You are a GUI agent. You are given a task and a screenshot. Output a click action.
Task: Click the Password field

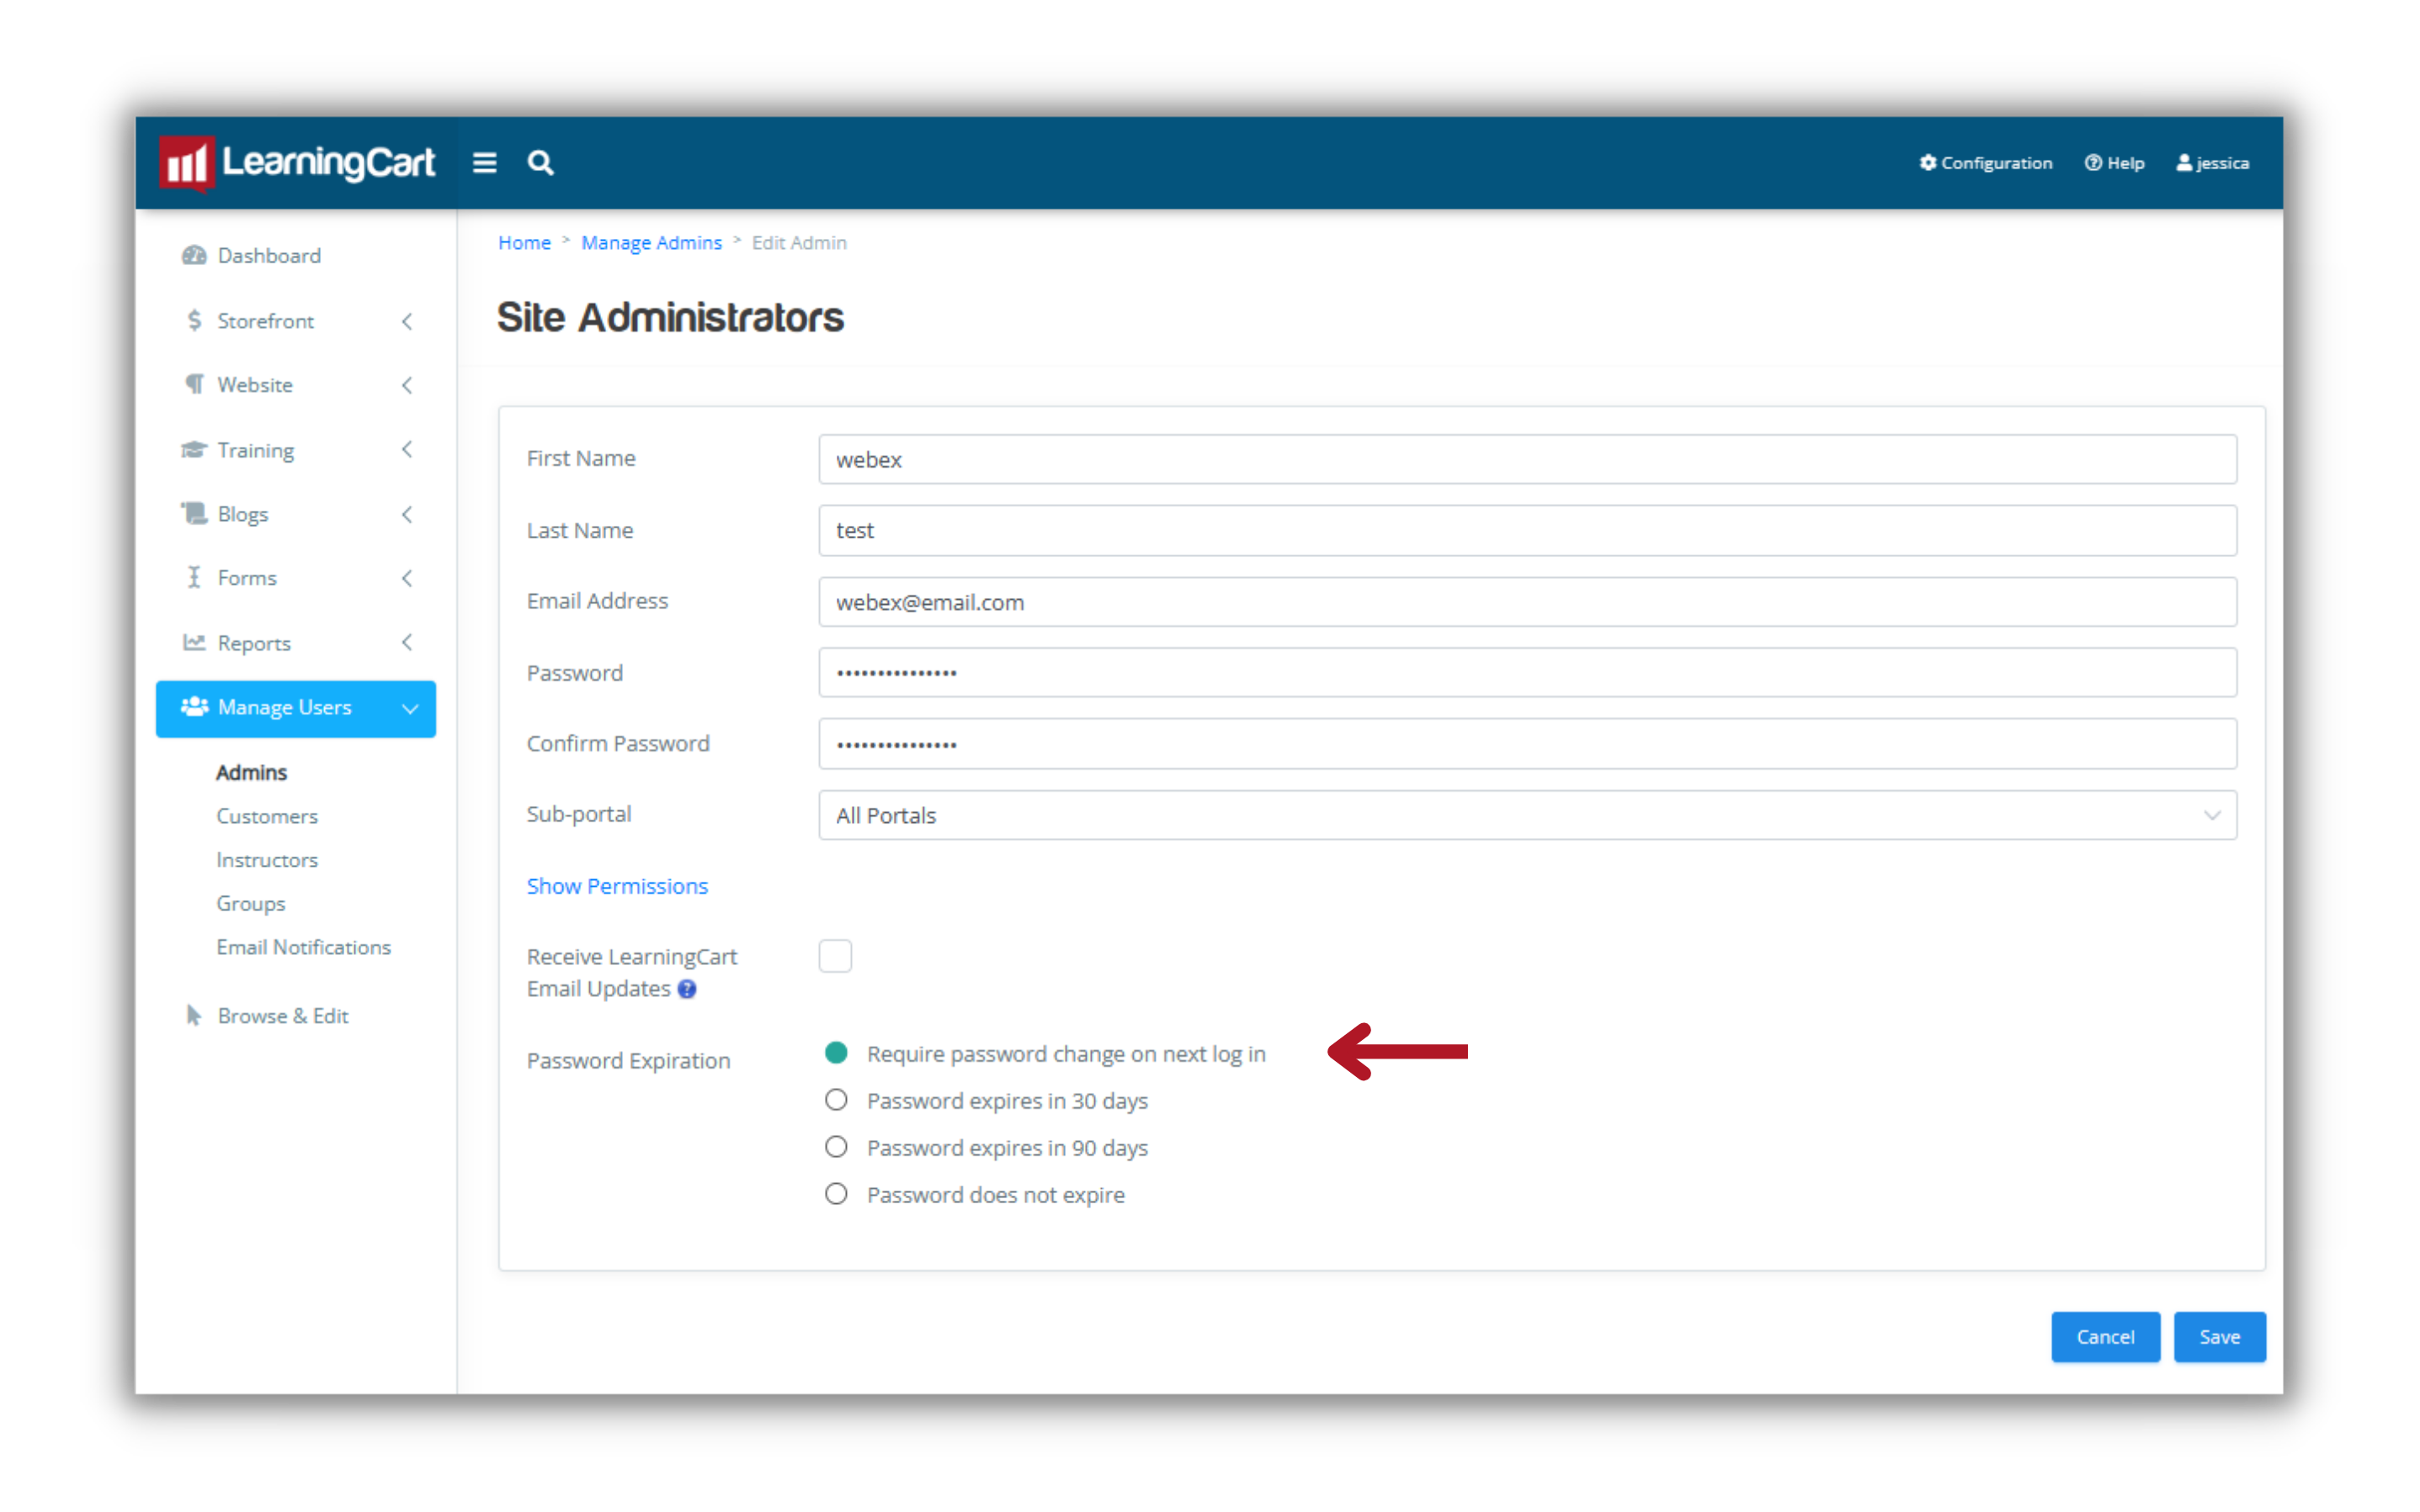tap(1528, 673)
